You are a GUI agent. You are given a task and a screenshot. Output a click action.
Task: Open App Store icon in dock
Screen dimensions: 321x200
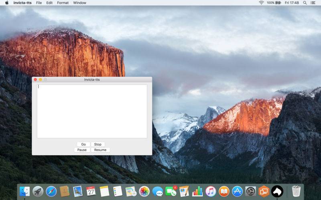click(237, 192)
